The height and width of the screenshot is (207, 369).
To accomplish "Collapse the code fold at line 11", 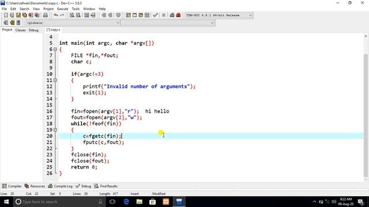I will [55, 80].
